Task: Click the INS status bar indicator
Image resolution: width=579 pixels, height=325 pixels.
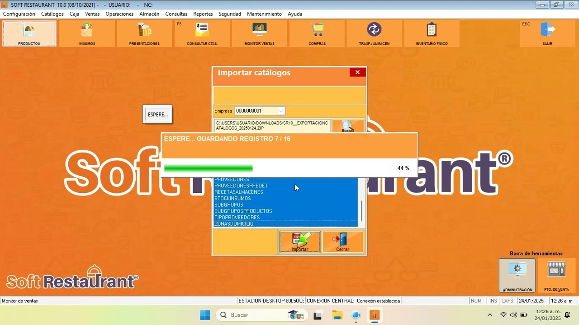Action: 493,301
